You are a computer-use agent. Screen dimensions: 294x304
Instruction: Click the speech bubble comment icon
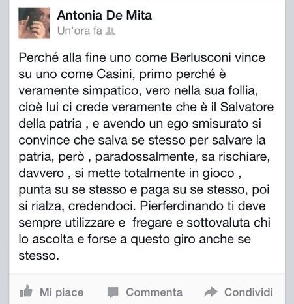click(113, 292)
